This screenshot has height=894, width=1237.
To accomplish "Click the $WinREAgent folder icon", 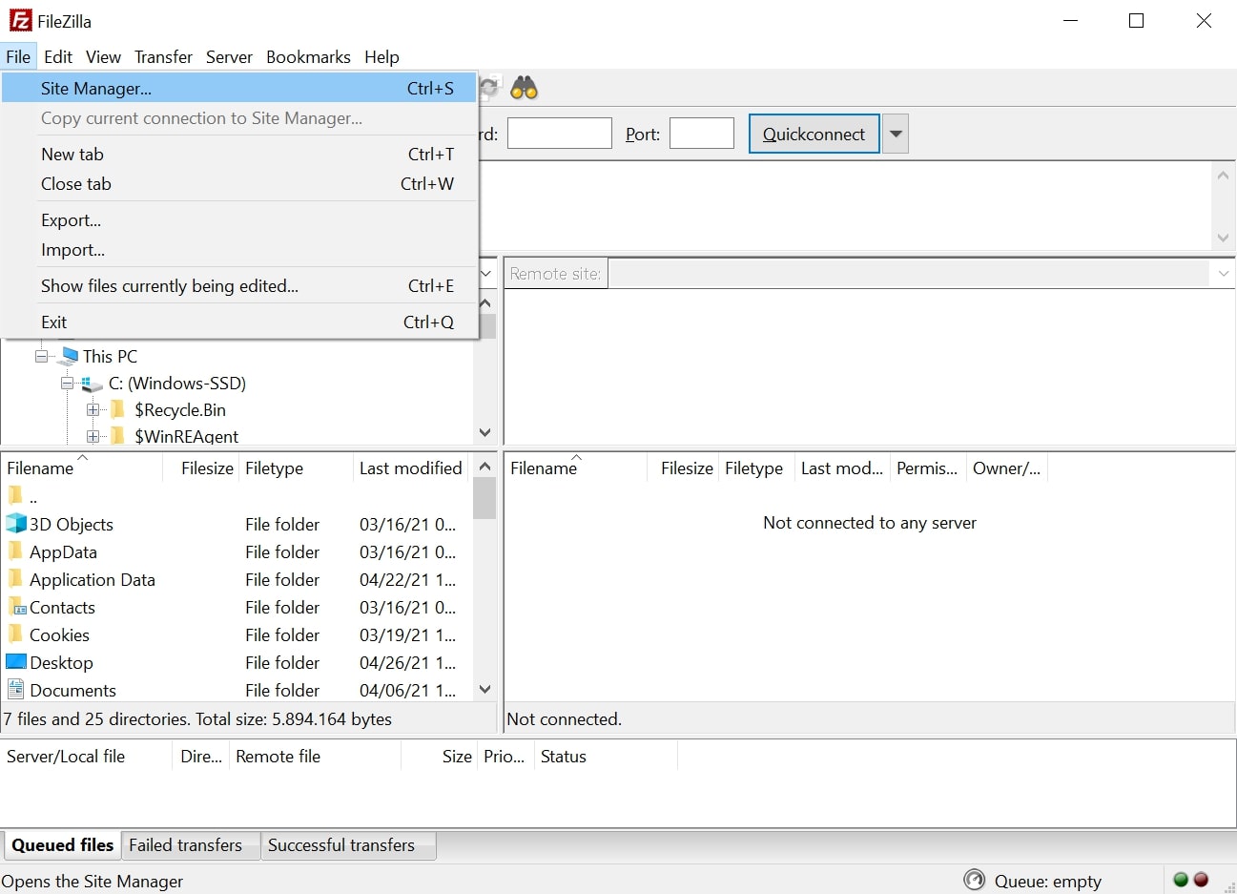I will pos(118,436).
